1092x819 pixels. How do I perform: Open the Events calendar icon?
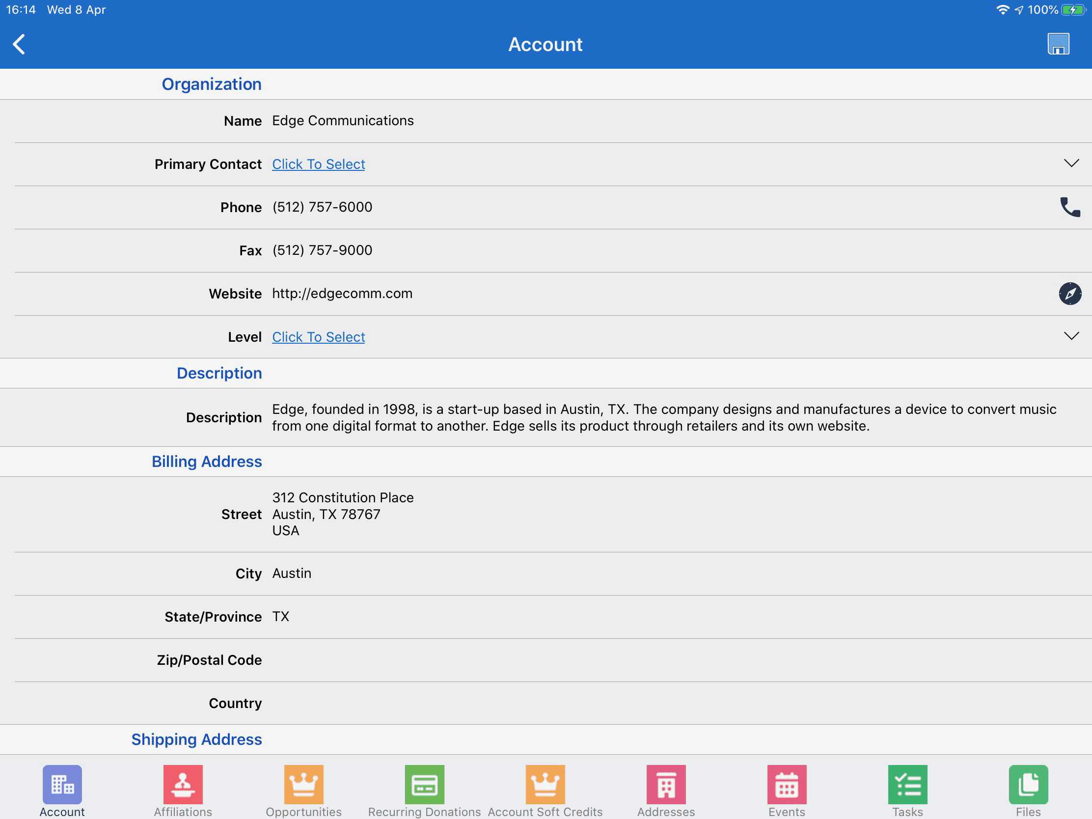[x=787, y=785]
